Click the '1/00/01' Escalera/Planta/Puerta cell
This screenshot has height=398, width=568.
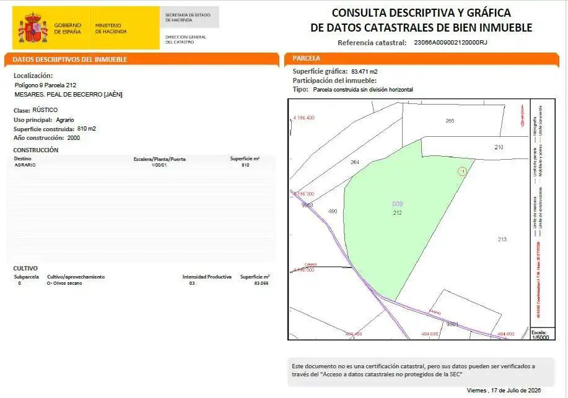coord(159,165)
